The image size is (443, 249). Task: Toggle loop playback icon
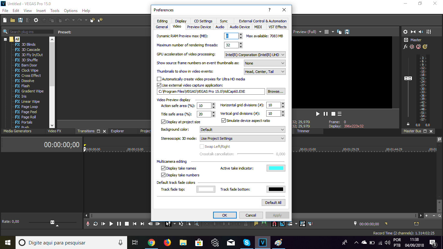click(95, 224)
